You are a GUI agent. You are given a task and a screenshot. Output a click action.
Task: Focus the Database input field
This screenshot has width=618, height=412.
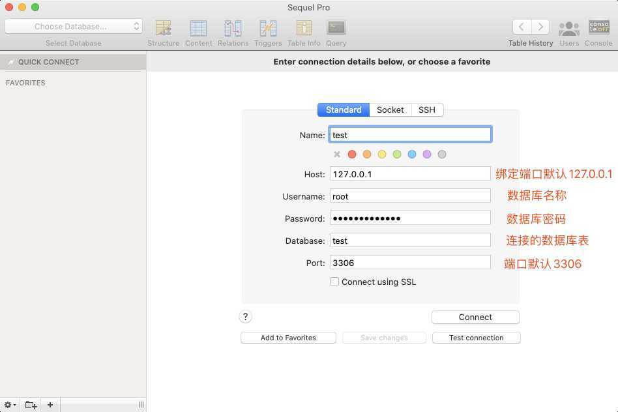tap(410, 240)
